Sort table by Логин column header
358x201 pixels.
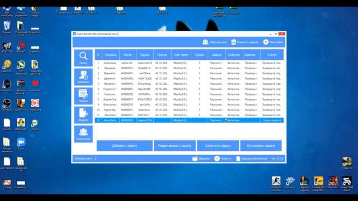click(128, 55)
